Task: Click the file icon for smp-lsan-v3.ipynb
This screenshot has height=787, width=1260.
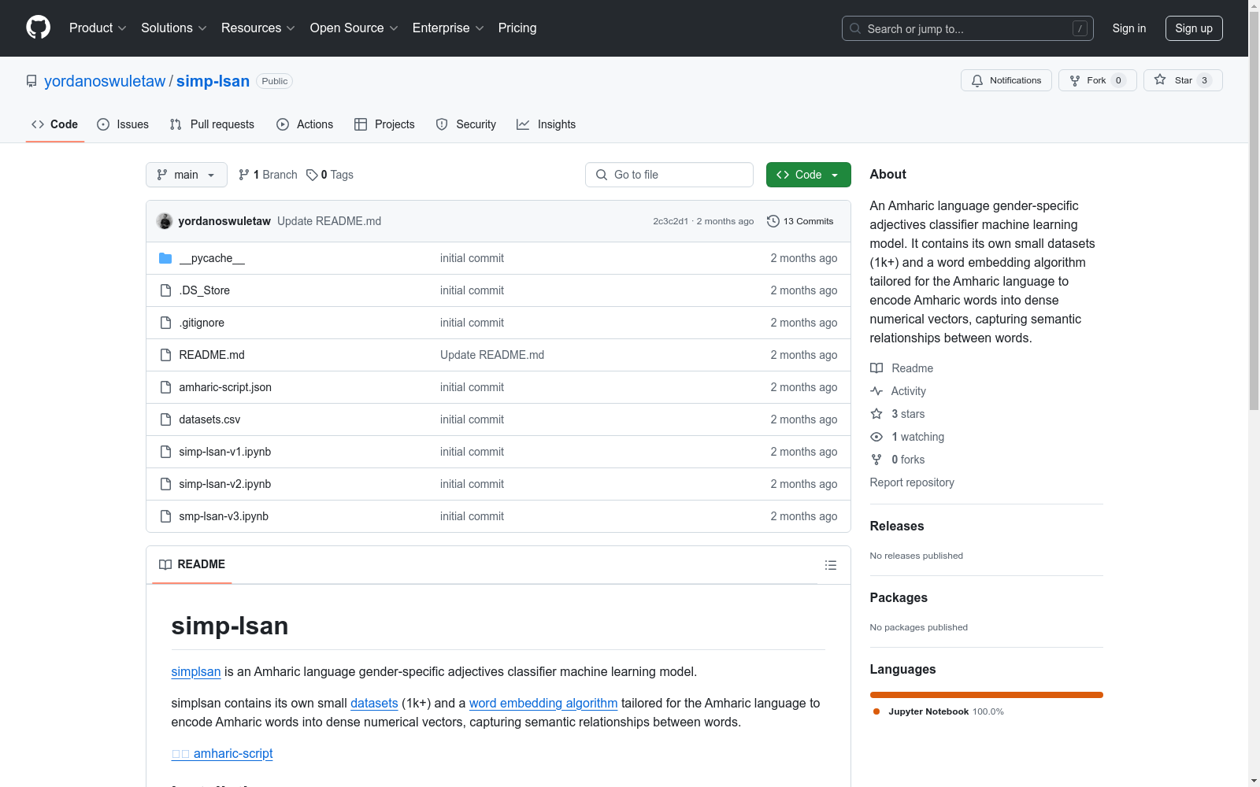Action: (165, 516)
